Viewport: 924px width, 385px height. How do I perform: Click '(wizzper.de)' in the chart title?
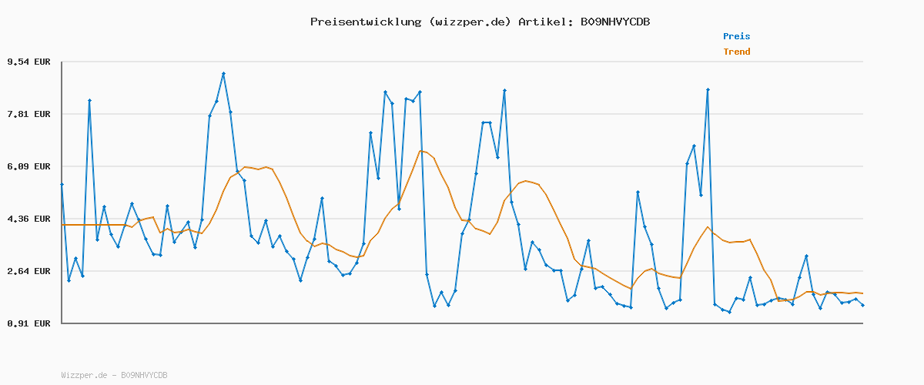(x=470, y=22)
